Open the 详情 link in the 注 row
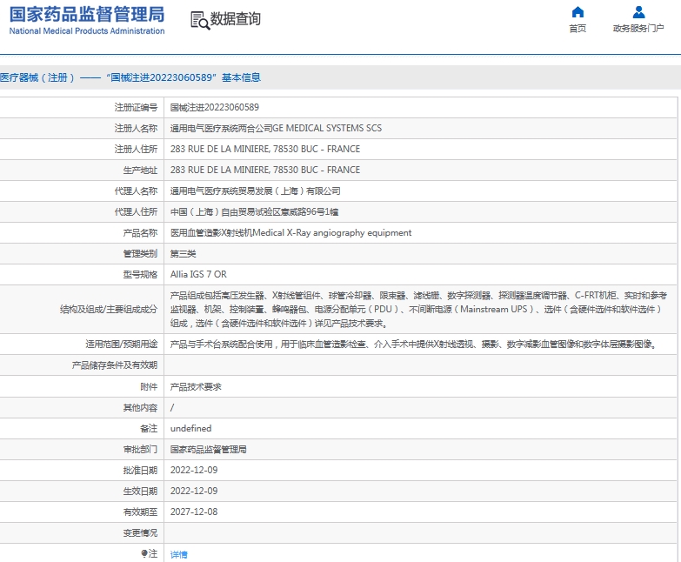The image size is (681, 562). [x=179, y=554]
